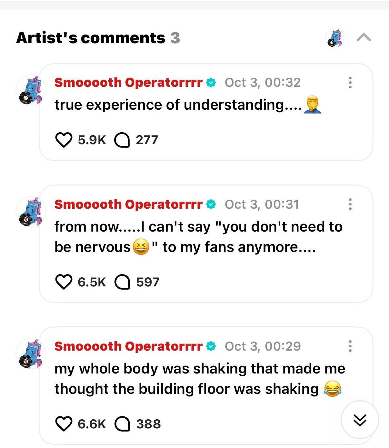Open Smooooth Operatorrrr profile from first comment

tap(128, 83)
